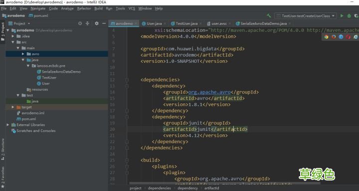Click the editor horizontal scrollbar thumb
359x191 pixels.
(224, 183)
